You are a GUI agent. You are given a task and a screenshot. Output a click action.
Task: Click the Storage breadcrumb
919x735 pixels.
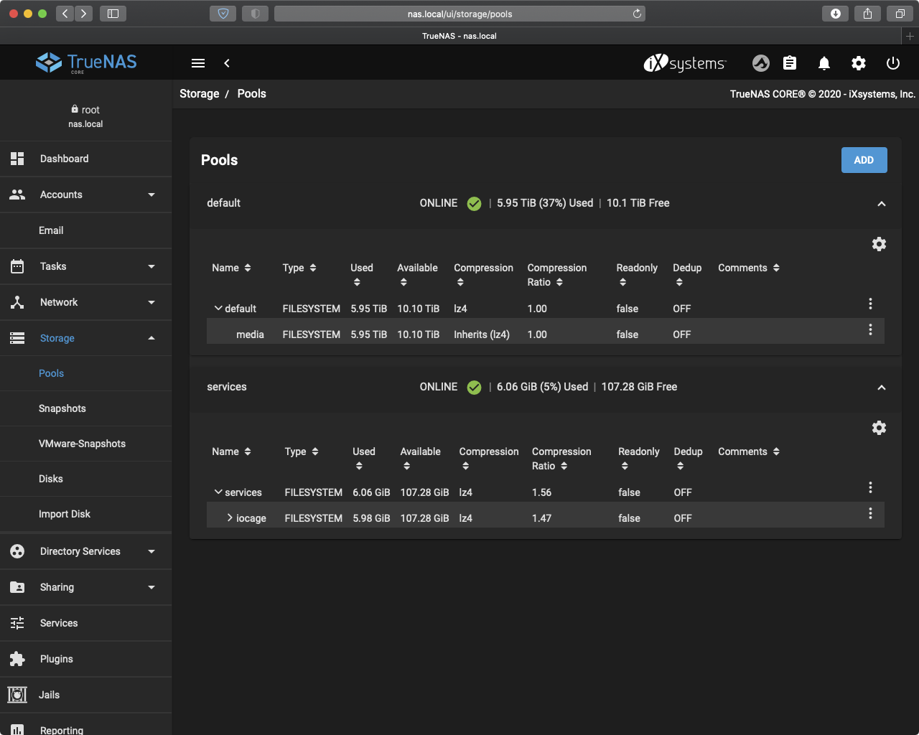pos(200,94)
